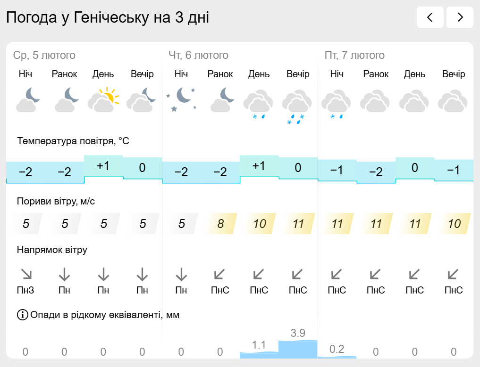Open the Ср, 5 лютого day header
480x367 pixels.
click(x=44, y=55)
